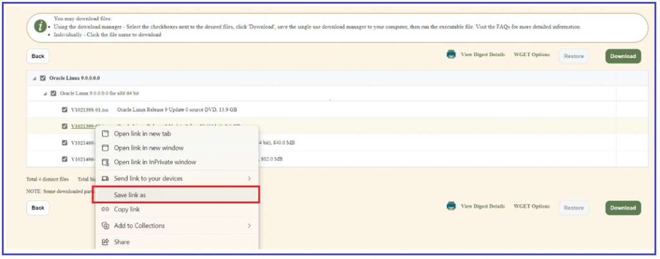Screen dimensions: 660x259
Task: Open the top WGET Options link
Action: (532, 55)
